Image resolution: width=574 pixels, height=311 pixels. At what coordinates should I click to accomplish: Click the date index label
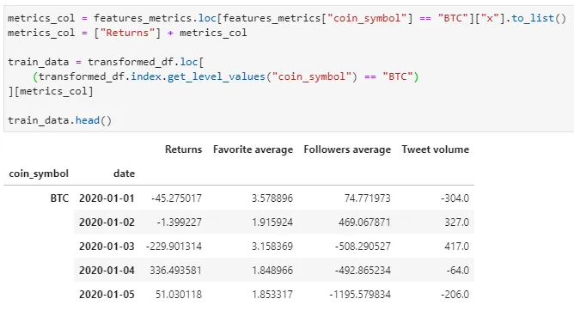pos(124,174)
